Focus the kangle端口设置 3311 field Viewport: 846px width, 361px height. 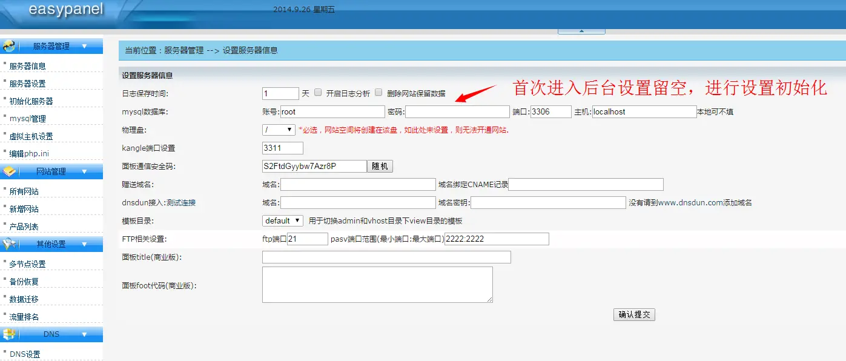click(x=283, y=148)
